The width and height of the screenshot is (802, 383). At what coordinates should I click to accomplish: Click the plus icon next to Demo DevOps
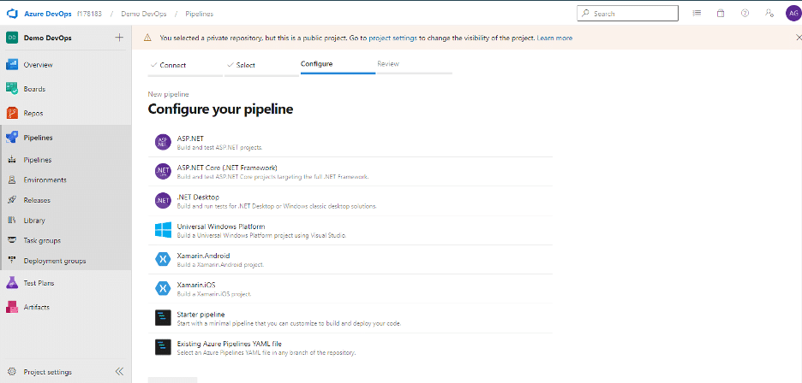point(119,38)
